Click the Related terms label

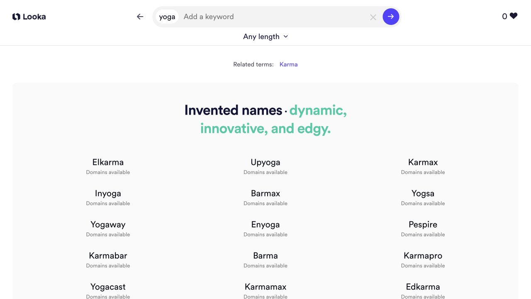pyautogui.click(x=253, y=64)
